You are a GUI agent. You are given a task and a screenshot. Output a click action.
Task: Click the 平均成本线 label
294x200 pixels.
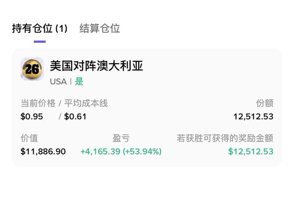pyautogui.click(x=86, y=103)
